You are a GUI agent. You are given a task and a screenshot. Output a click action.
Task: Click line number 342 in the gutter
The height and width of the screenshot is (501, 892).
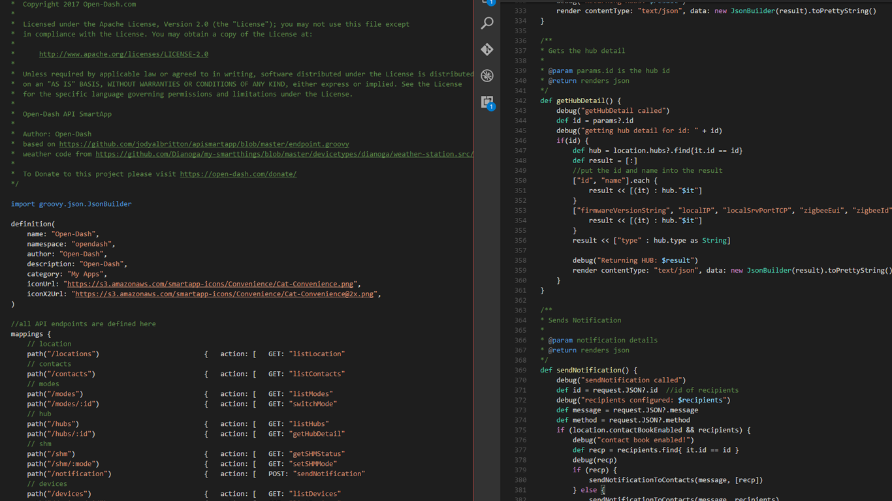tap(520, 100)
